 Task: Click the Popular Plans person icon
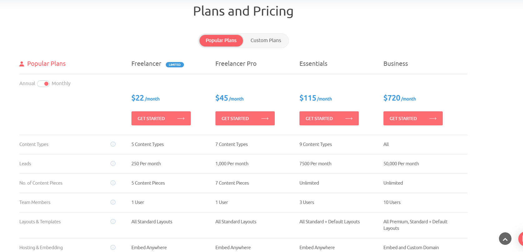tap(22, 64)
